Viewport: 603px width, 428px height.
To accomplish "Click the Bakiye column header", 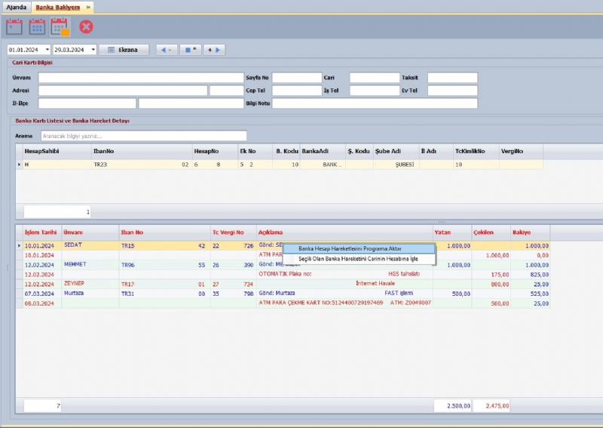I will coord(531,232).
